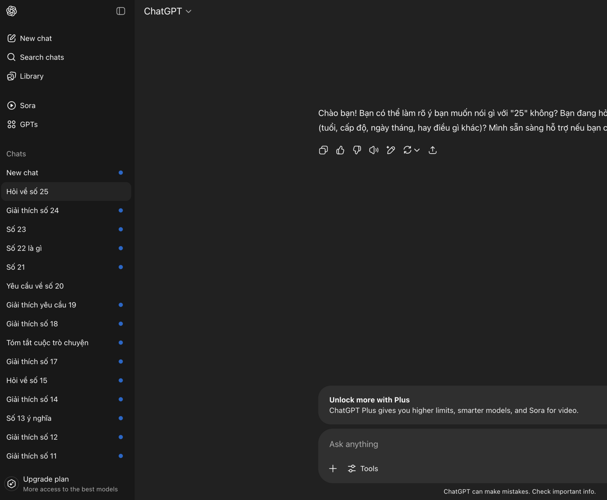This screenshot has height=500, width=607.
Task: Open the chat Giải thích số 17
Action: [66, 361]
